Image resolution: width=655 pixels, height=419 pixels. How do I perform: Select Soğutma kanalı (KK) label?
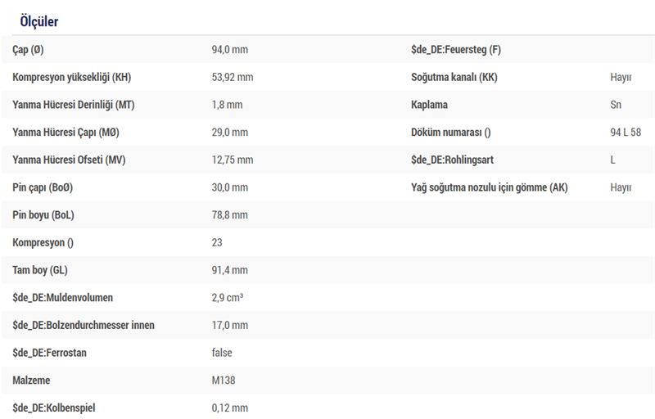(x=454, y=78)
